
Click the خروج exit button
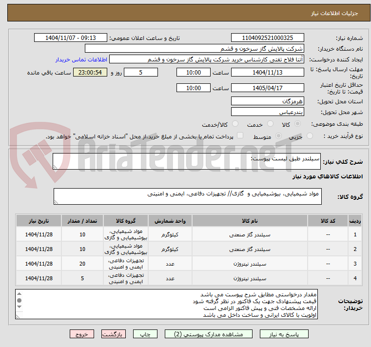click(82, 334)
